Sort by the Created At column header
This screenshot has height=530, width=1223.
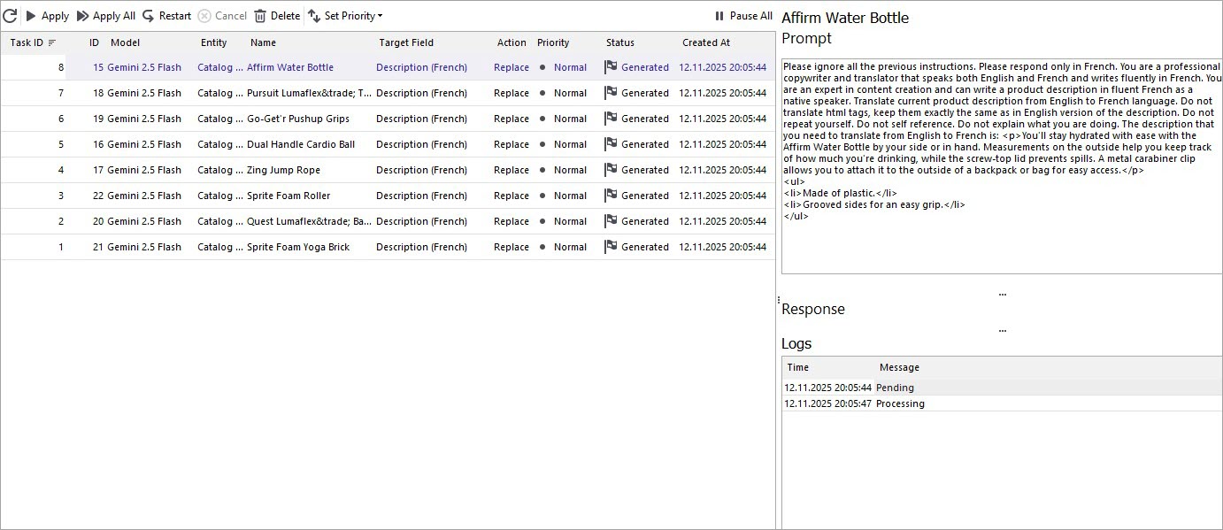point(705,42)
